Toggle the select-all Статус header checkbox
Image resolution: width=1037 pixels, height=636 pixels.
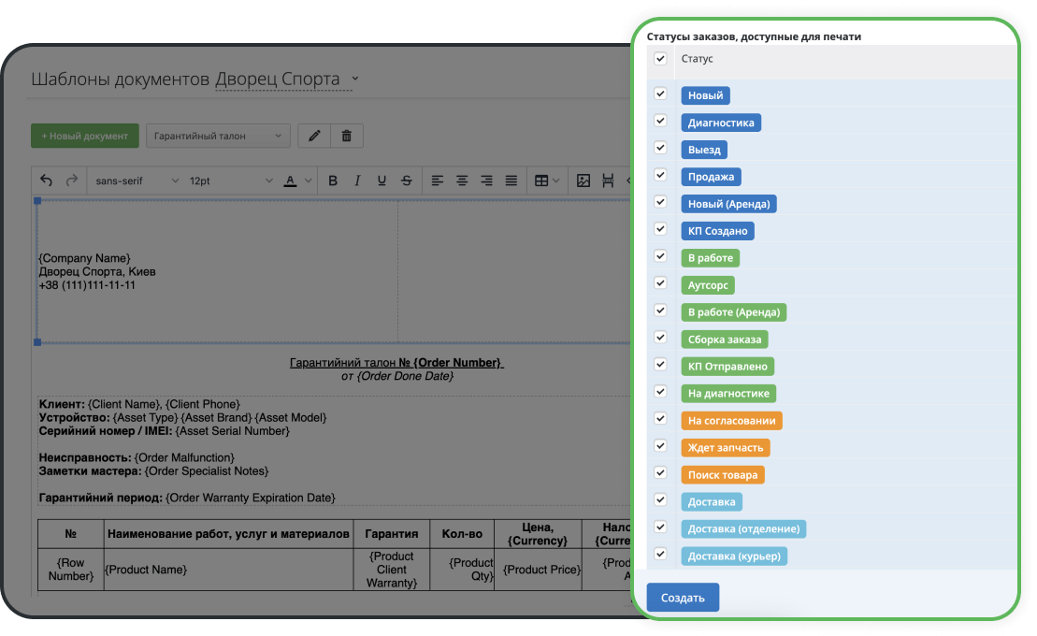click(x=660, y=58)
